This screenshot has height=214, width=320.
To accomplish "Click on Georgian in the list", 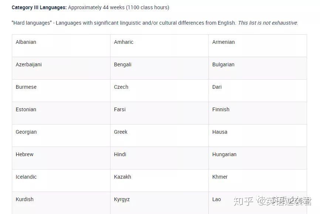I will tap(26, 132).
